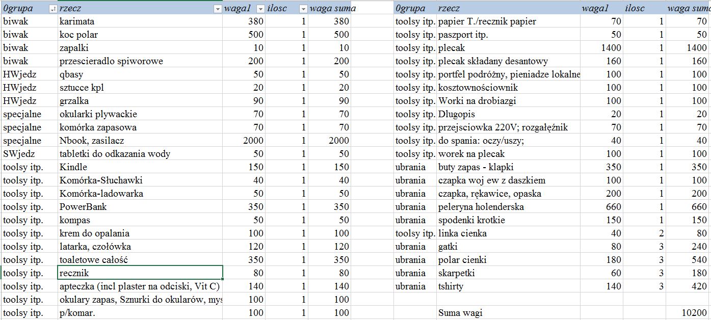Select the 'buty zapas - klapki' cell

(509, 167)
